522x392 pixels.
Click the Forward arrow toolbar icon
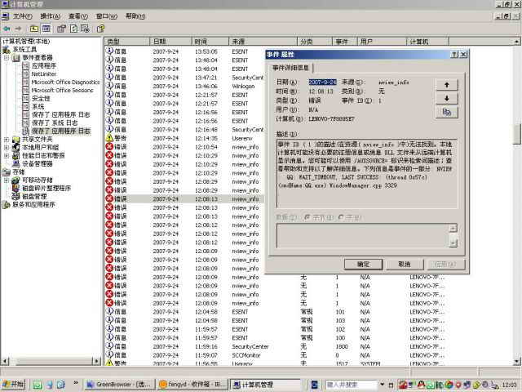coord(18,29)
